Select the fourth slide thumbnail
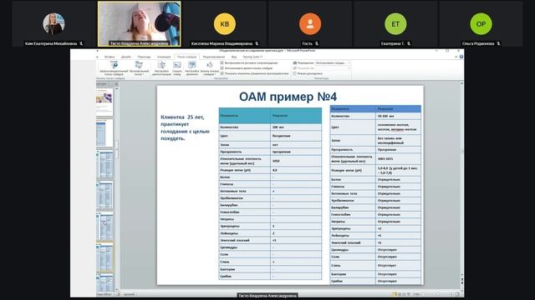535x300 pixels. [104, 196]
